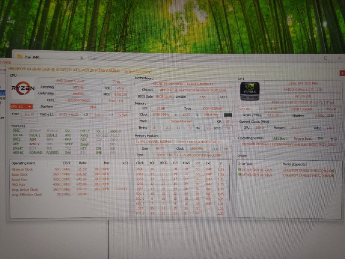Click the Memory Size 32 GB value

tap(161, 108)
